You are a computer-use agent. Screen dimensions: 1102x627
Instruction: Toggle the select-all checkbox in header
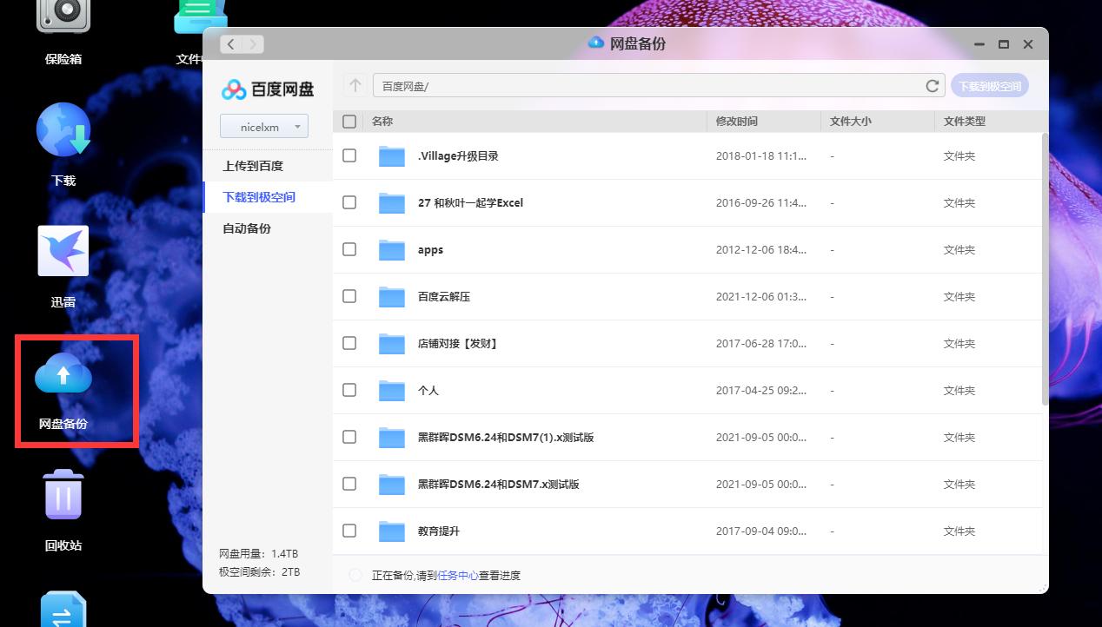pyautogui.click(x=349, y=122)
